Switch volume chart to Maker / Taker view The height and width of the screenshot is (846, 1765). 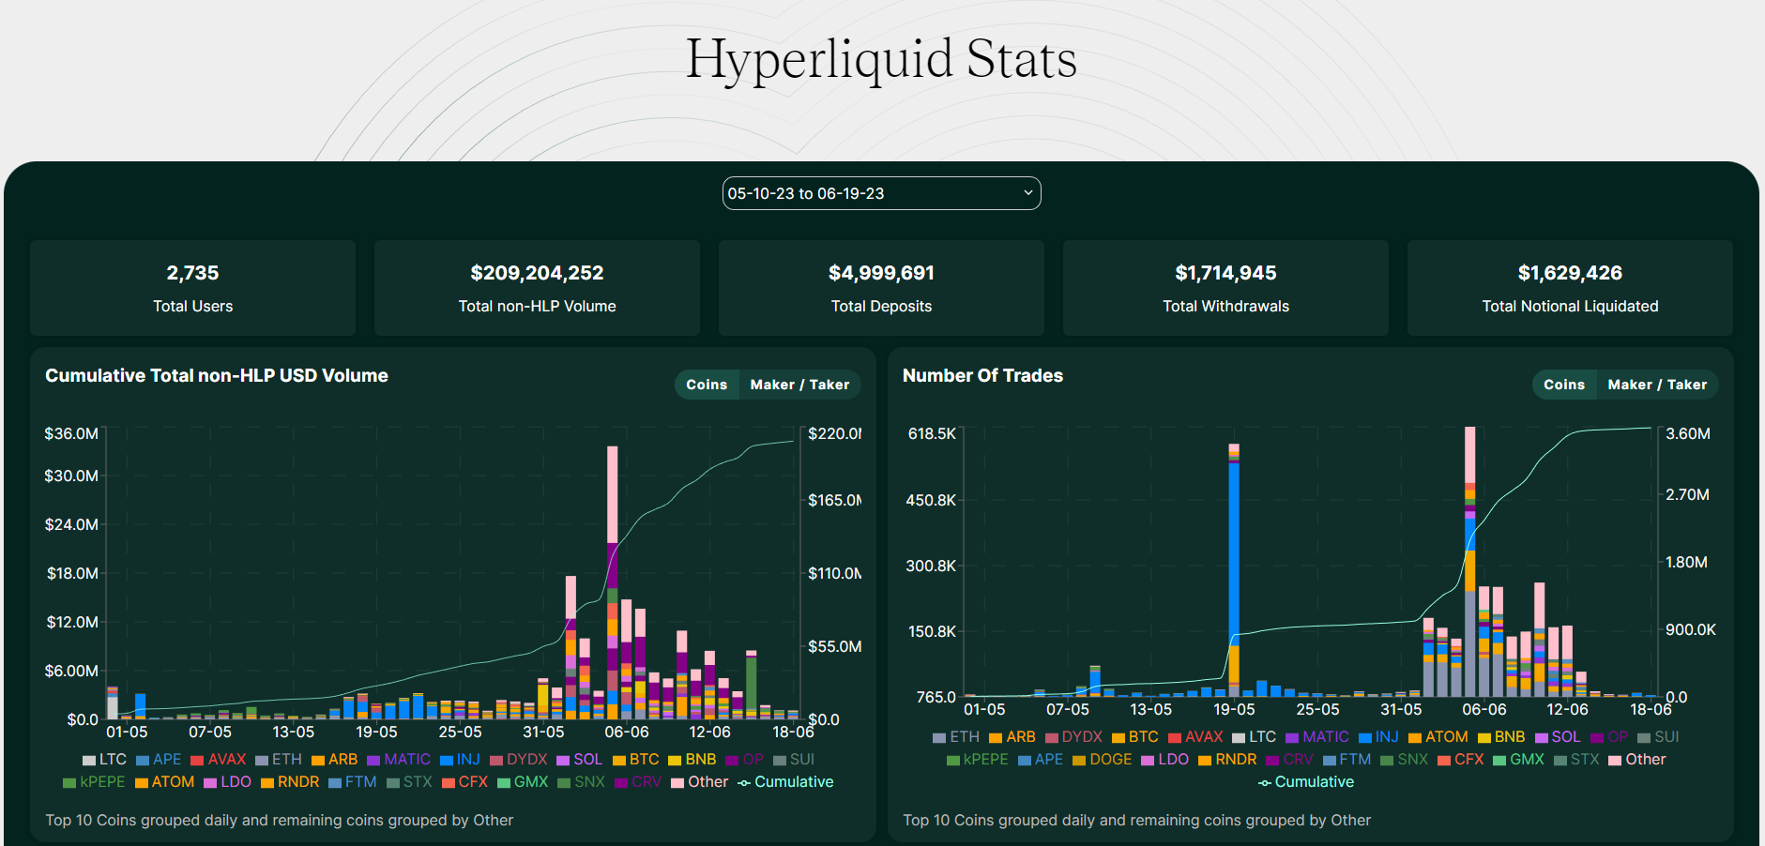(800, 385)
